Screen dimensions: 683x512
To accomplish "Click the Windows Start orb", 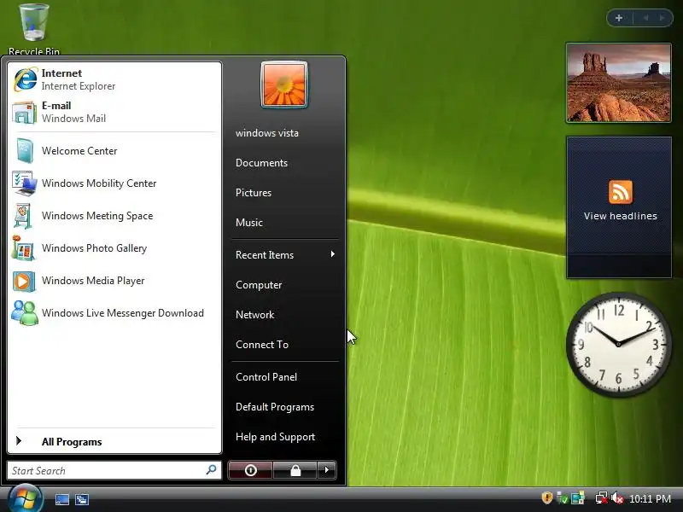I will 25,499.
